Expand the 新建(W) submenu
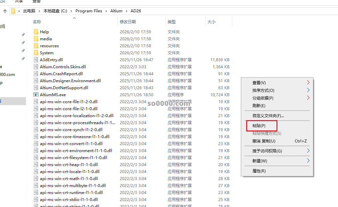The height and width of the screenshot is (207, 338). click(308, 161)
